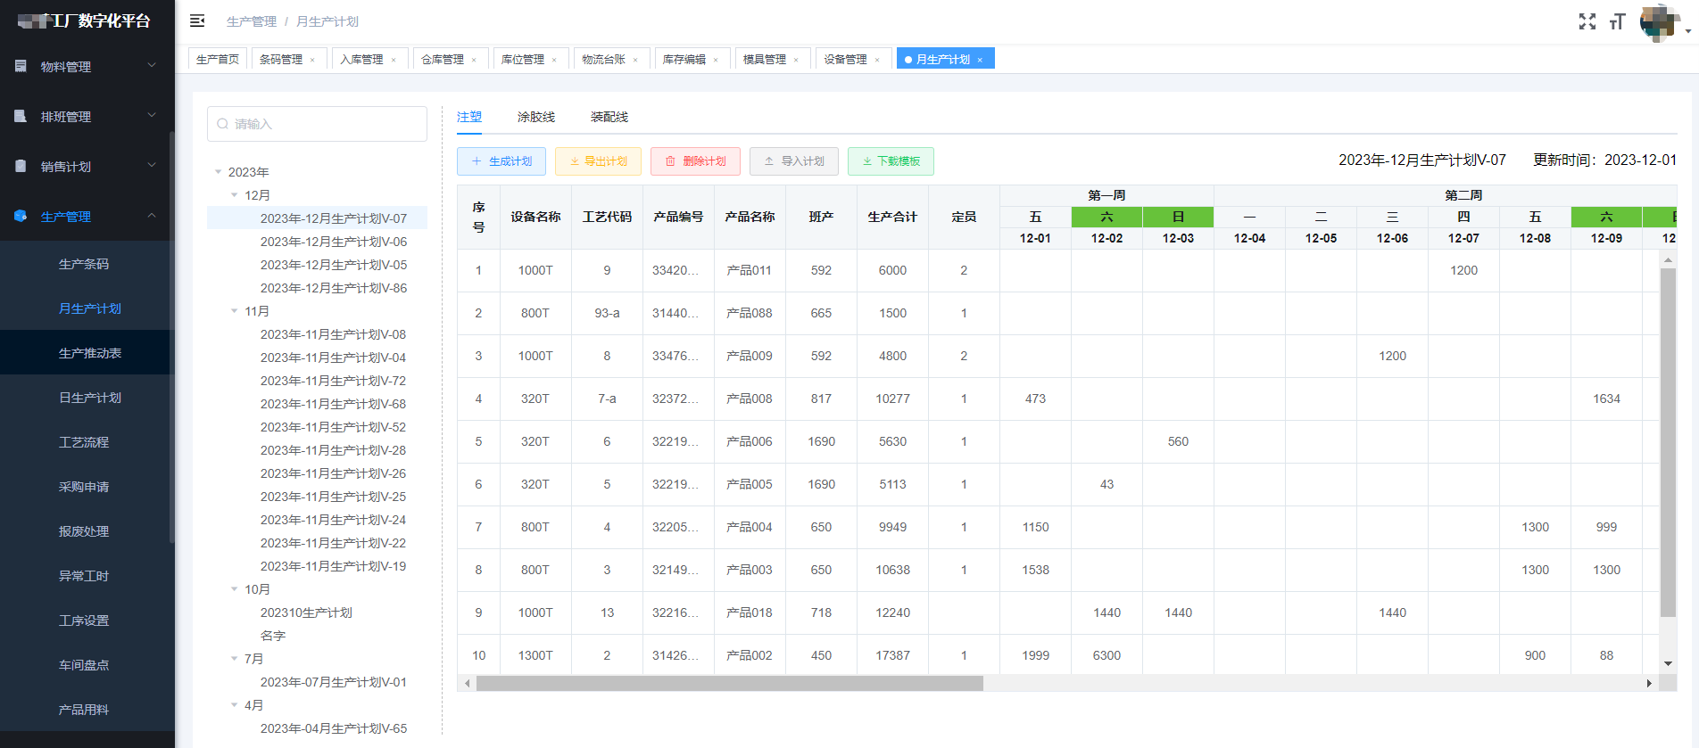
Task: Open 生产条码 in sidebar
Action: 84,264
